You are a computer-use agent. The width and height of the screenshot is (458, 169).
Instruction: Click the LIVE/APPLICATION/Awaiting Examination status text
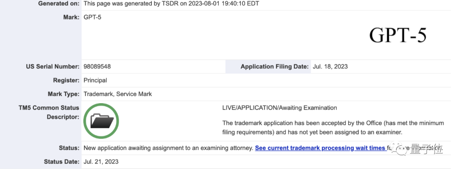tap(279, 108)
